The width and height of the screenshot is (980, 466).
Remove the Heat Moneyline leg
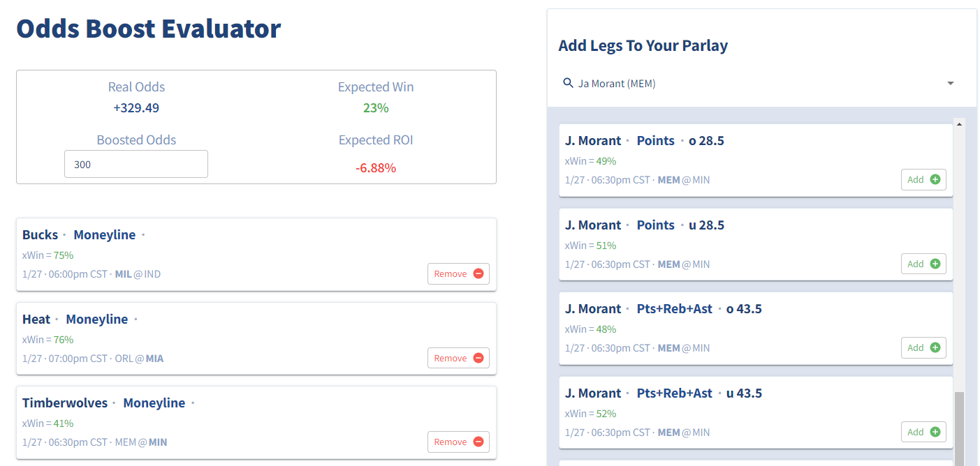point(458,358)
